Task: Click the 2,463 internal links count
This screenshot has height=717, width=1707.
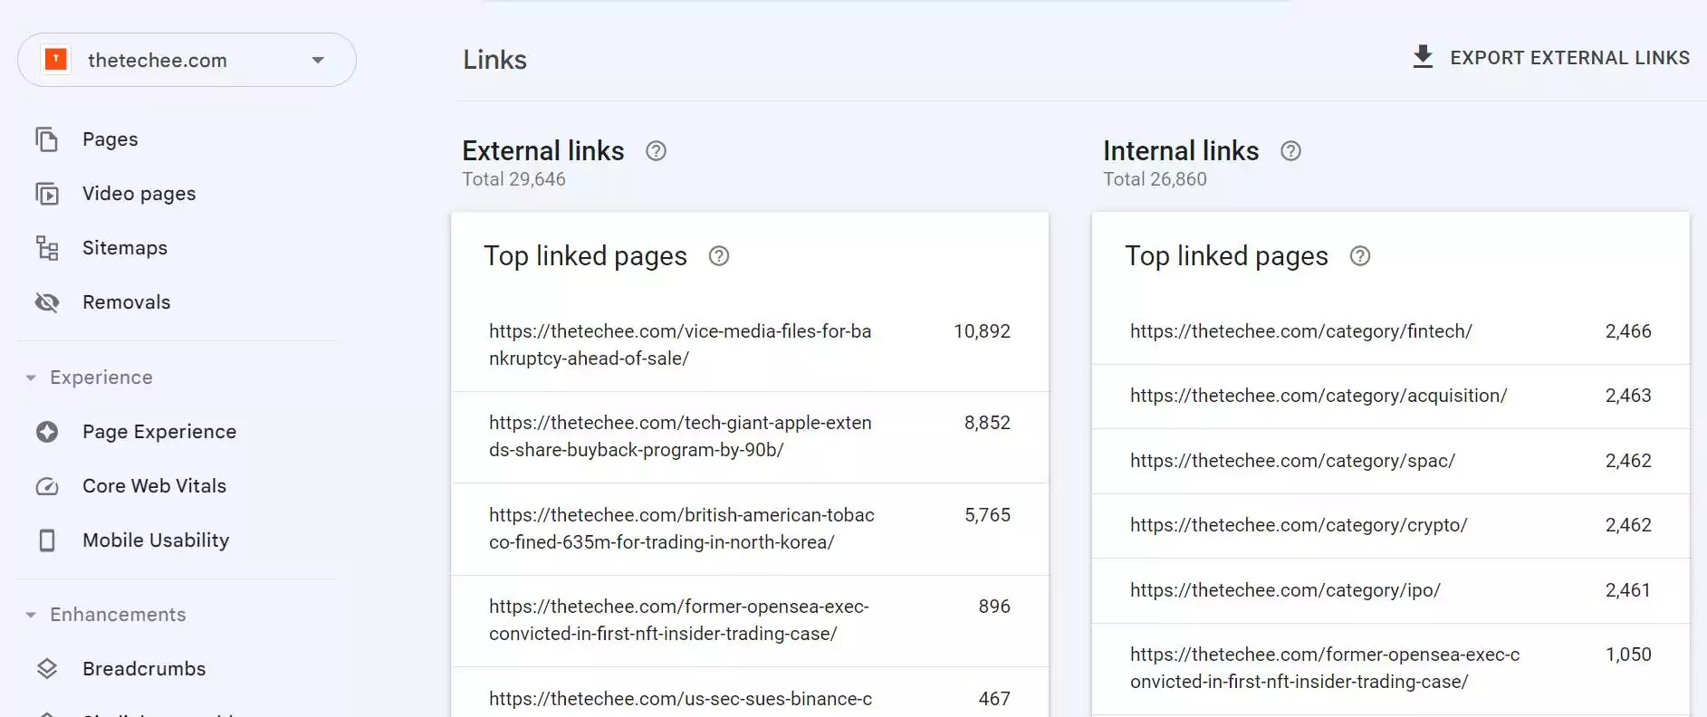Action: pos(1628,396)
